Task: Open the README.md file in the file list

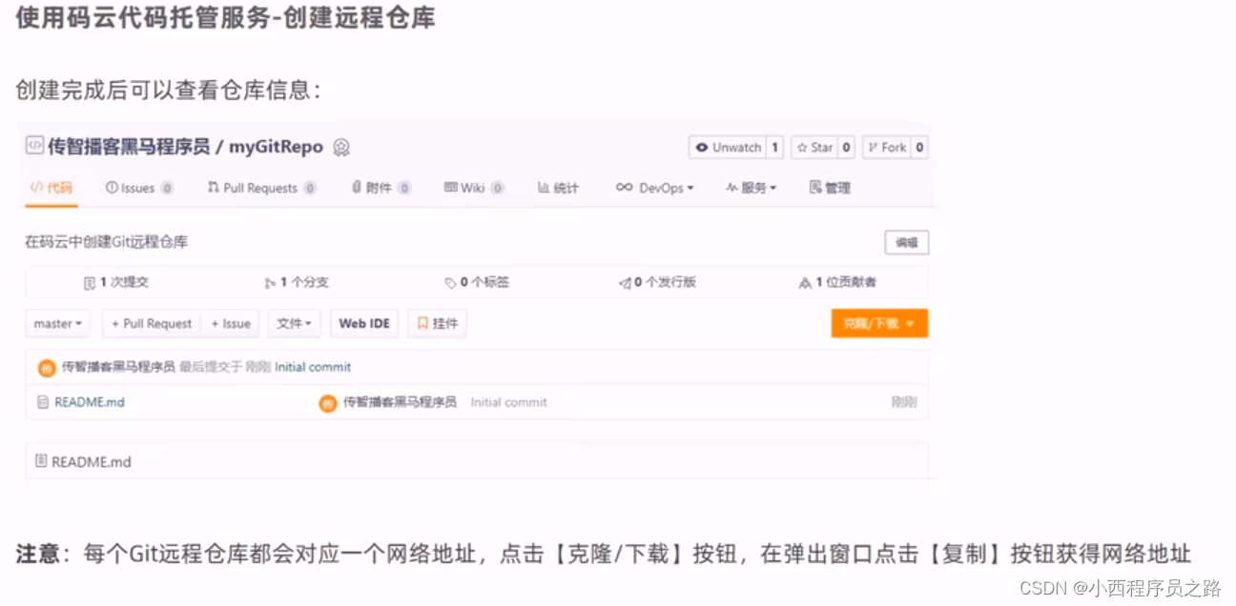Action: (90, 402)
